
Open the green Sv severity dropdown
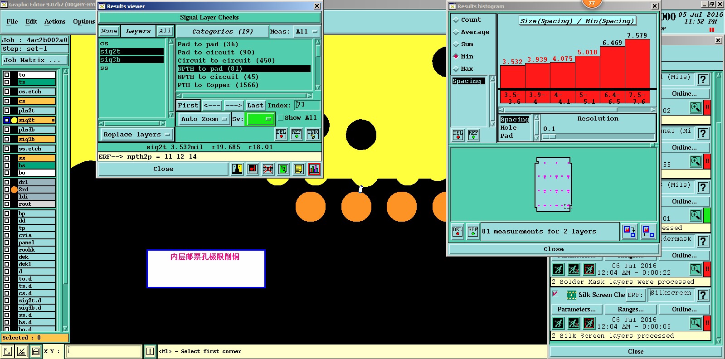[x=260, y=119]
